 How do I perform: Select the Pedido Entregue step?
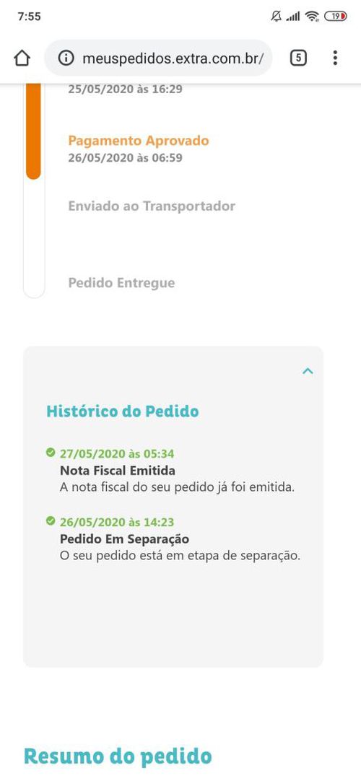121,283
